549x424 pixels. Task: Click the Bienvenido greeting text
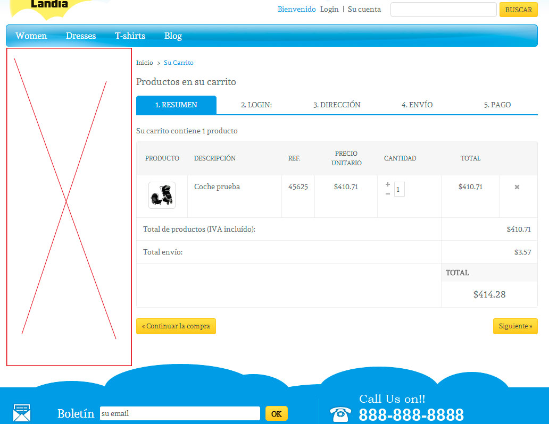(x=296, y=10)
